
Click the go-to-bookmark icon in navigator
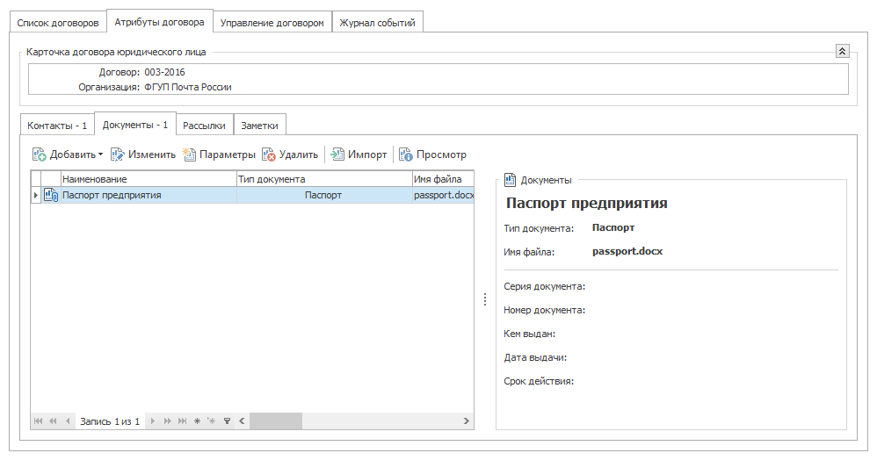pyautogui.click(x=212, y=420)
